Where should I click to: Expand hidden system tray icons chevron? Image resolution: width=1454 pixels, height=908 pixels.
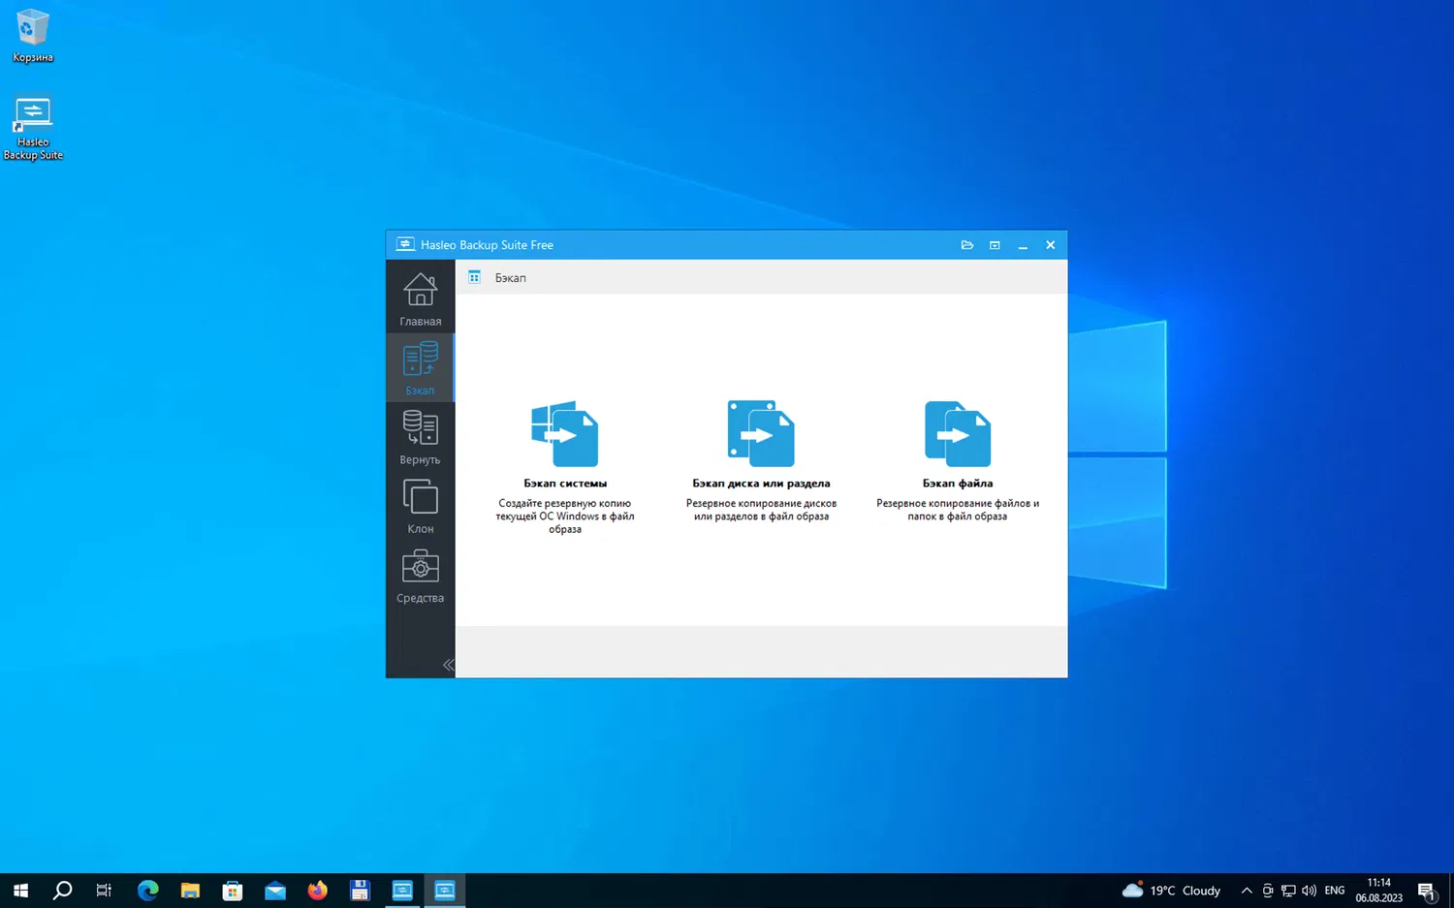[1247, 891]
